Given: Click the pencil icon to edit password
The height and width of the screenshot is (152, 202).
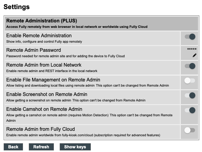Looking at the screenshot, I should point(194,55).
